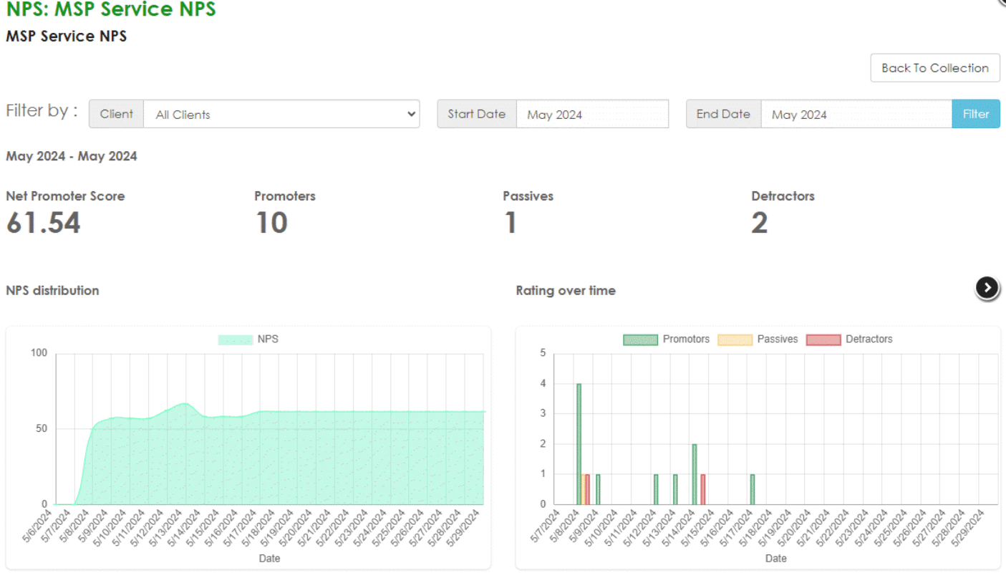The image size is (1006, 578).
Task: Click the 4-promoter bar on 5/8/2024
Action: pyautogui.click(x=579, y=444)
